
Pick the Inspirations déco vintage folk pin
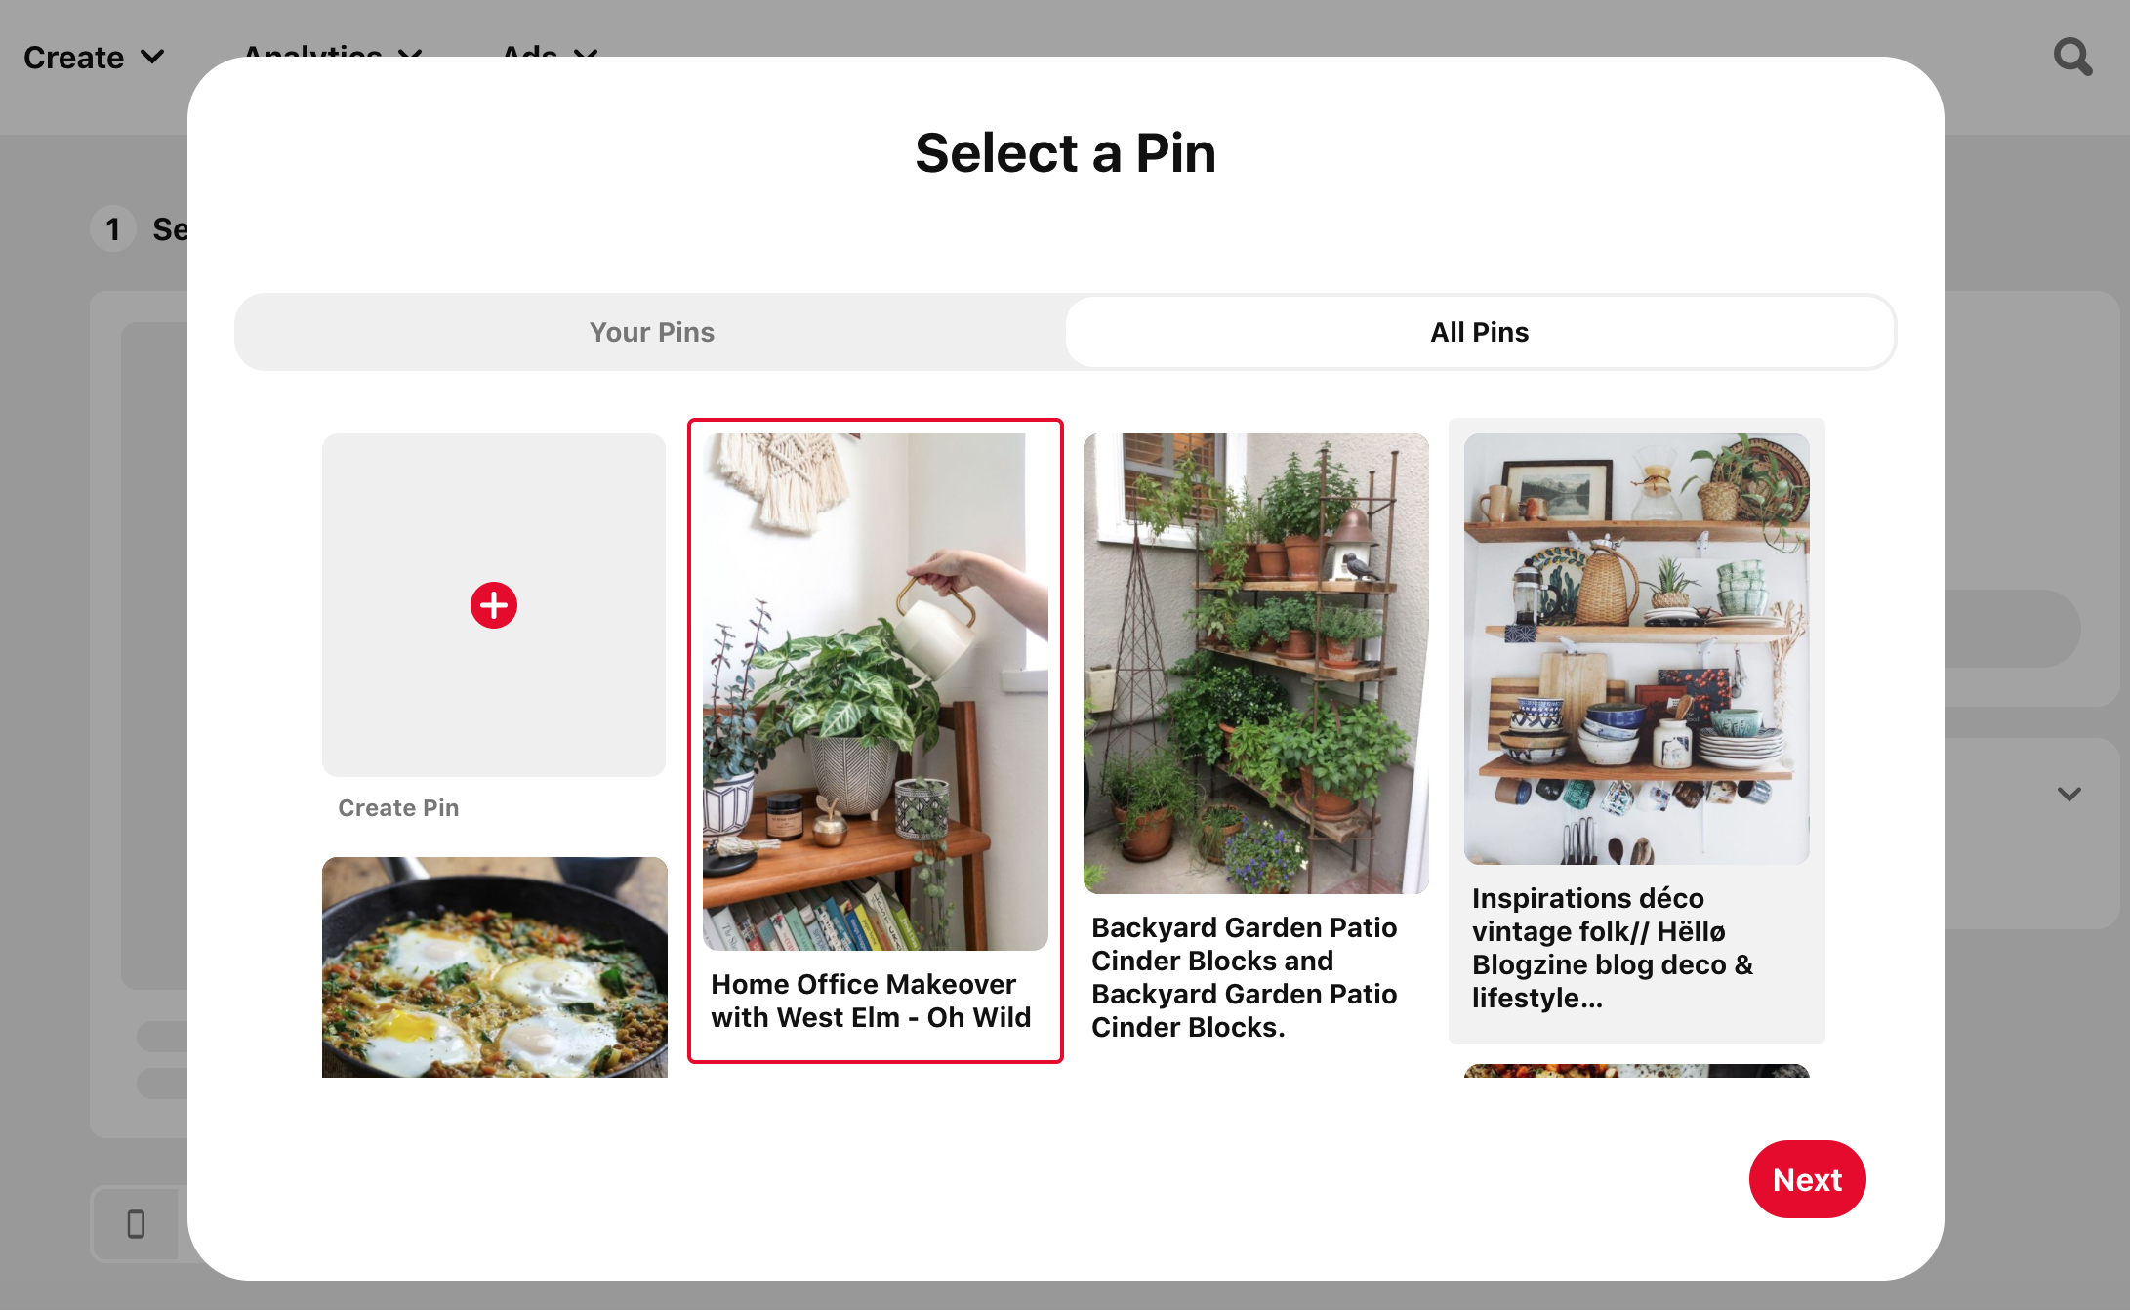click(1637, 731)
